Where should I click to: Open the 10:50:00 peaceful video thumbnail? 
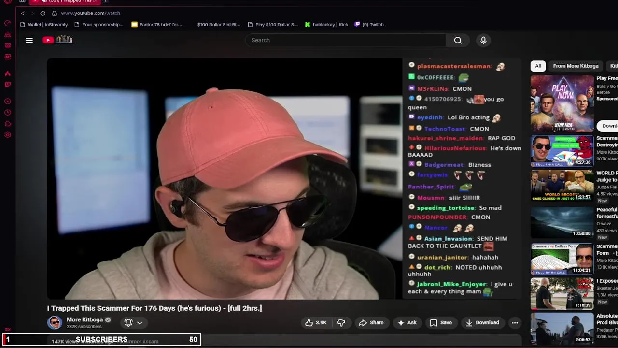click(562, 222)
